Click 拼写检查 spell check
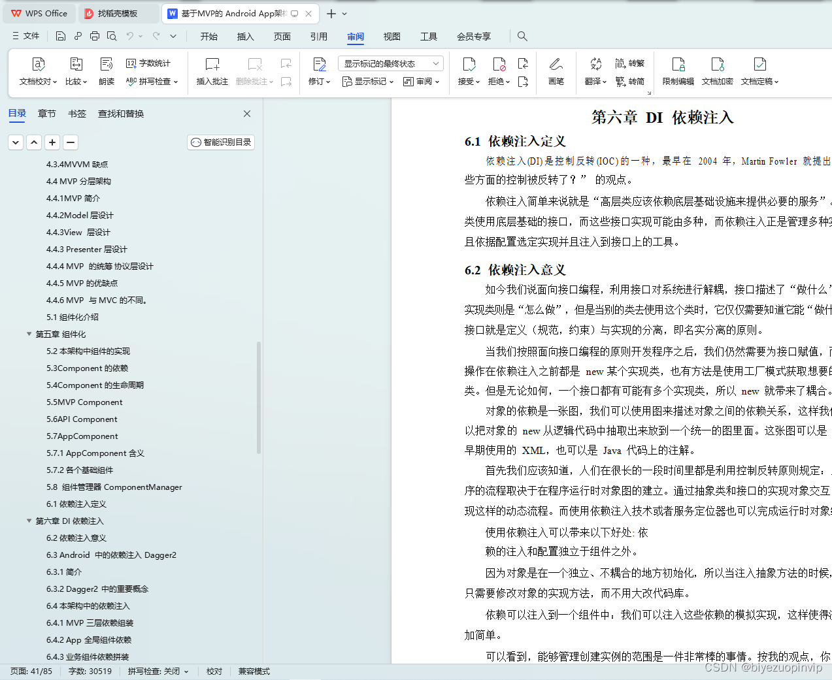Viewport: 832px width, 680px height. point(152,82)
